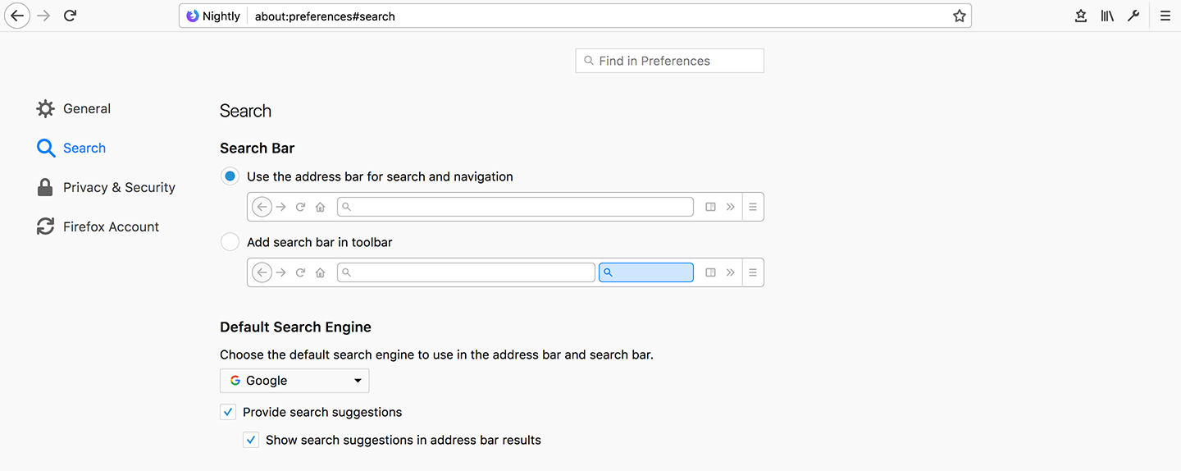Screen dimensions: 1181x471
Task: Reload the page with the refresh icon
Action: pyautogui.click(x=71, y=16)
